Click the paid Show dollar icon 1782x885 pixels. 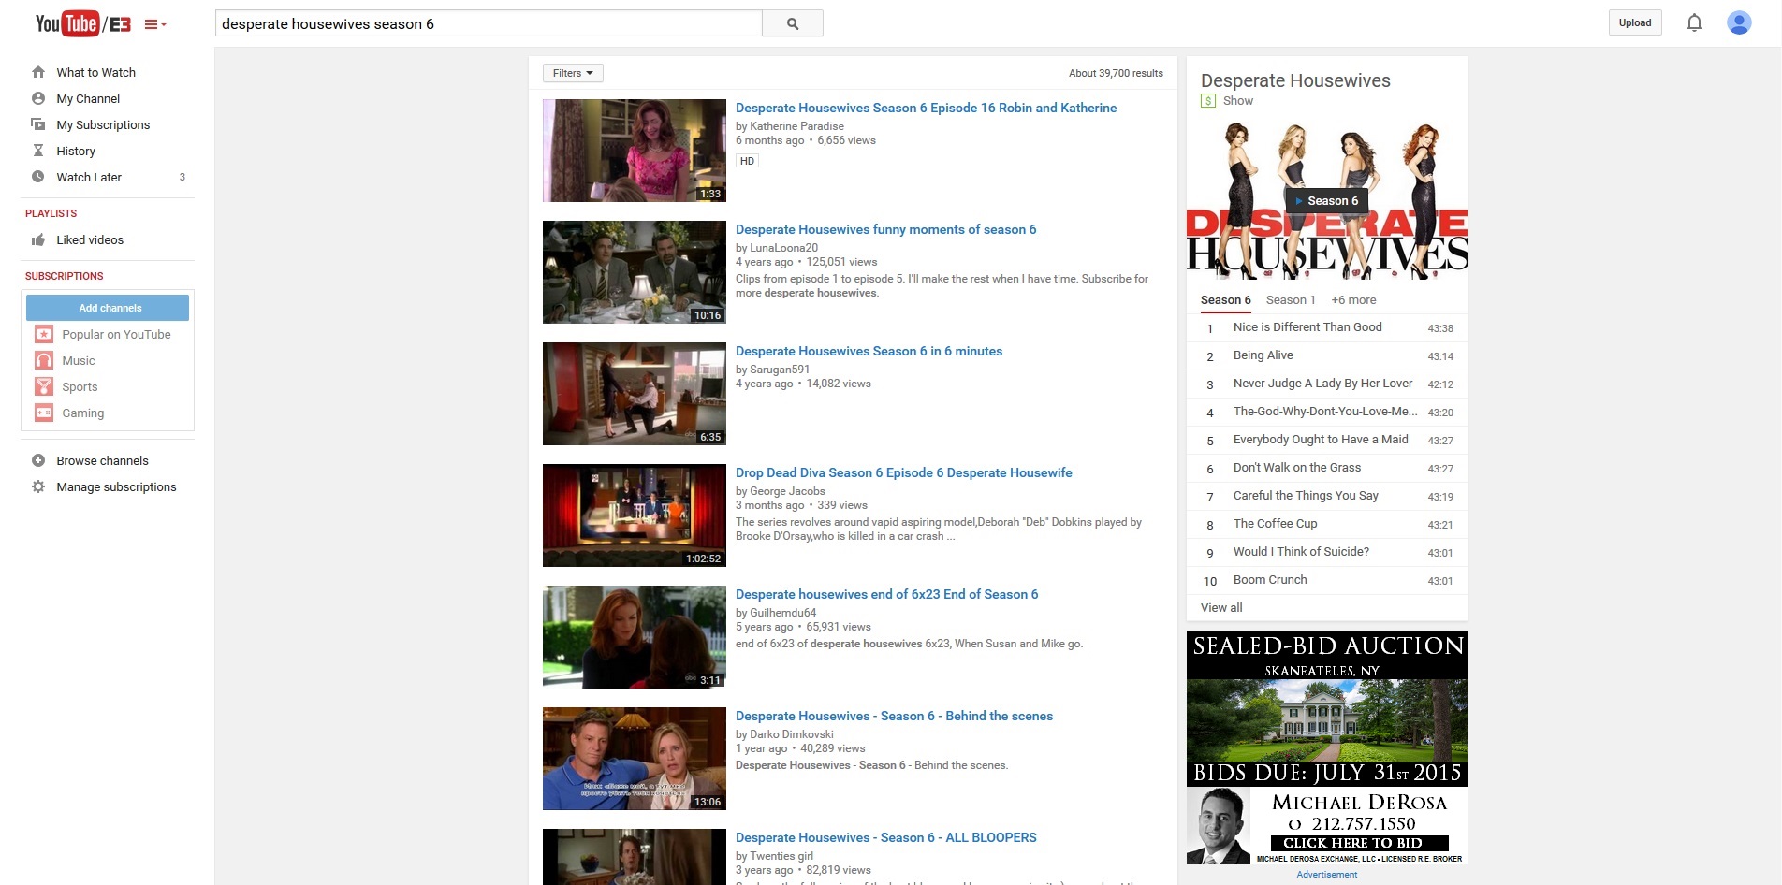[1208, 100]
